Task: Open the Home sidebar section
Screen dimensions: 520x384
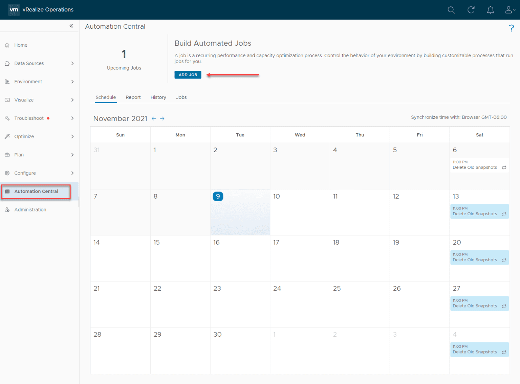Action: point(7,45)
